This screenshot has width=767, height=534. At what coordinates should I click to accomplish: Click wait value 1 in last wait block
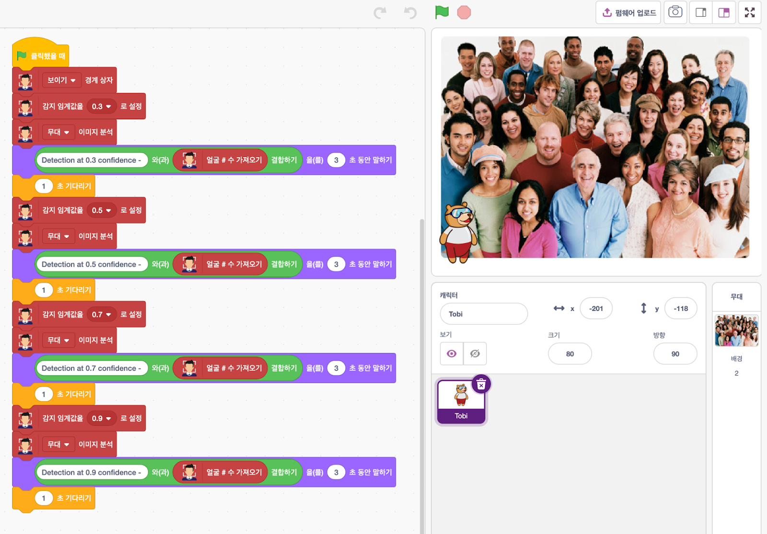[x=44, y=498]
